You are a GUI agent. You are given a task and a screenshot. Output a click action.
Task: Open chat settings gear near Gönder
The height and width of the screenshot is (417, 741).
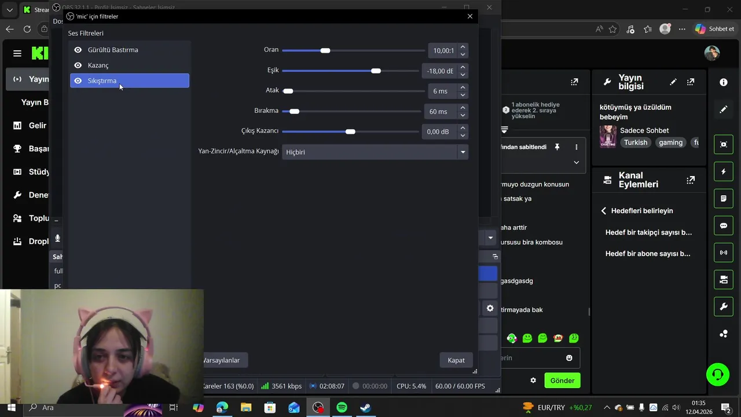(533, 381)
